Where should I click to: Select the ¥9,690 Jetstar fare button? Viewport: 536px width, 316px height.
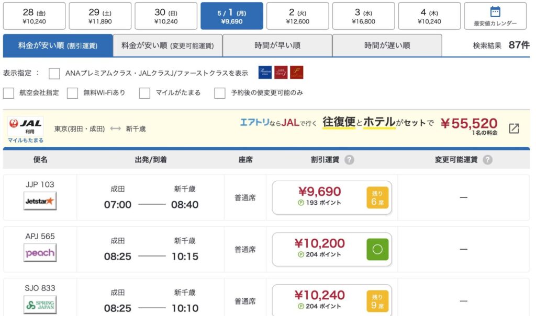pyautogui.click(x=331, y=197)
